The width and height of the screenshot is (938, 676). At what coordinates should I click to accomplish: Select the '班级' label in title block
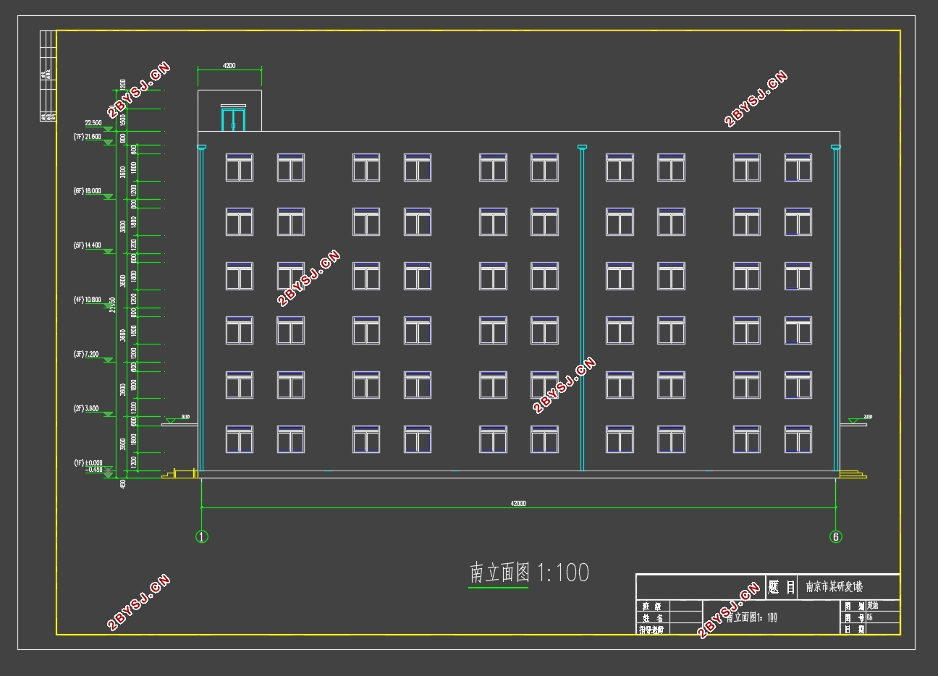pyautogui.click(x=653, y=607)
